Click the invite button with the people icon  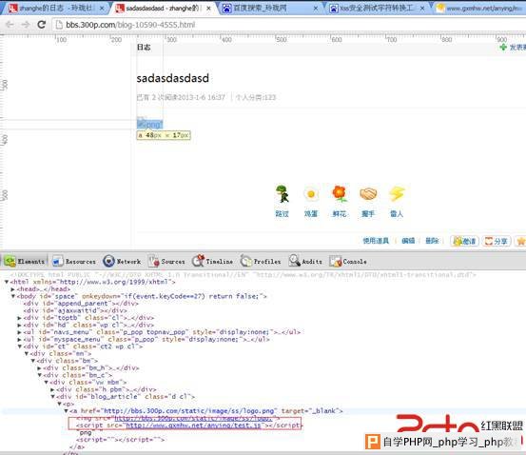(x=464, y=241)
